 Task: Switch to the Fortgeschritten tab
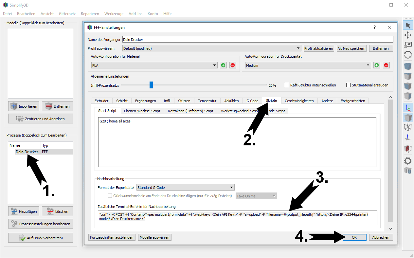(353, 101)
